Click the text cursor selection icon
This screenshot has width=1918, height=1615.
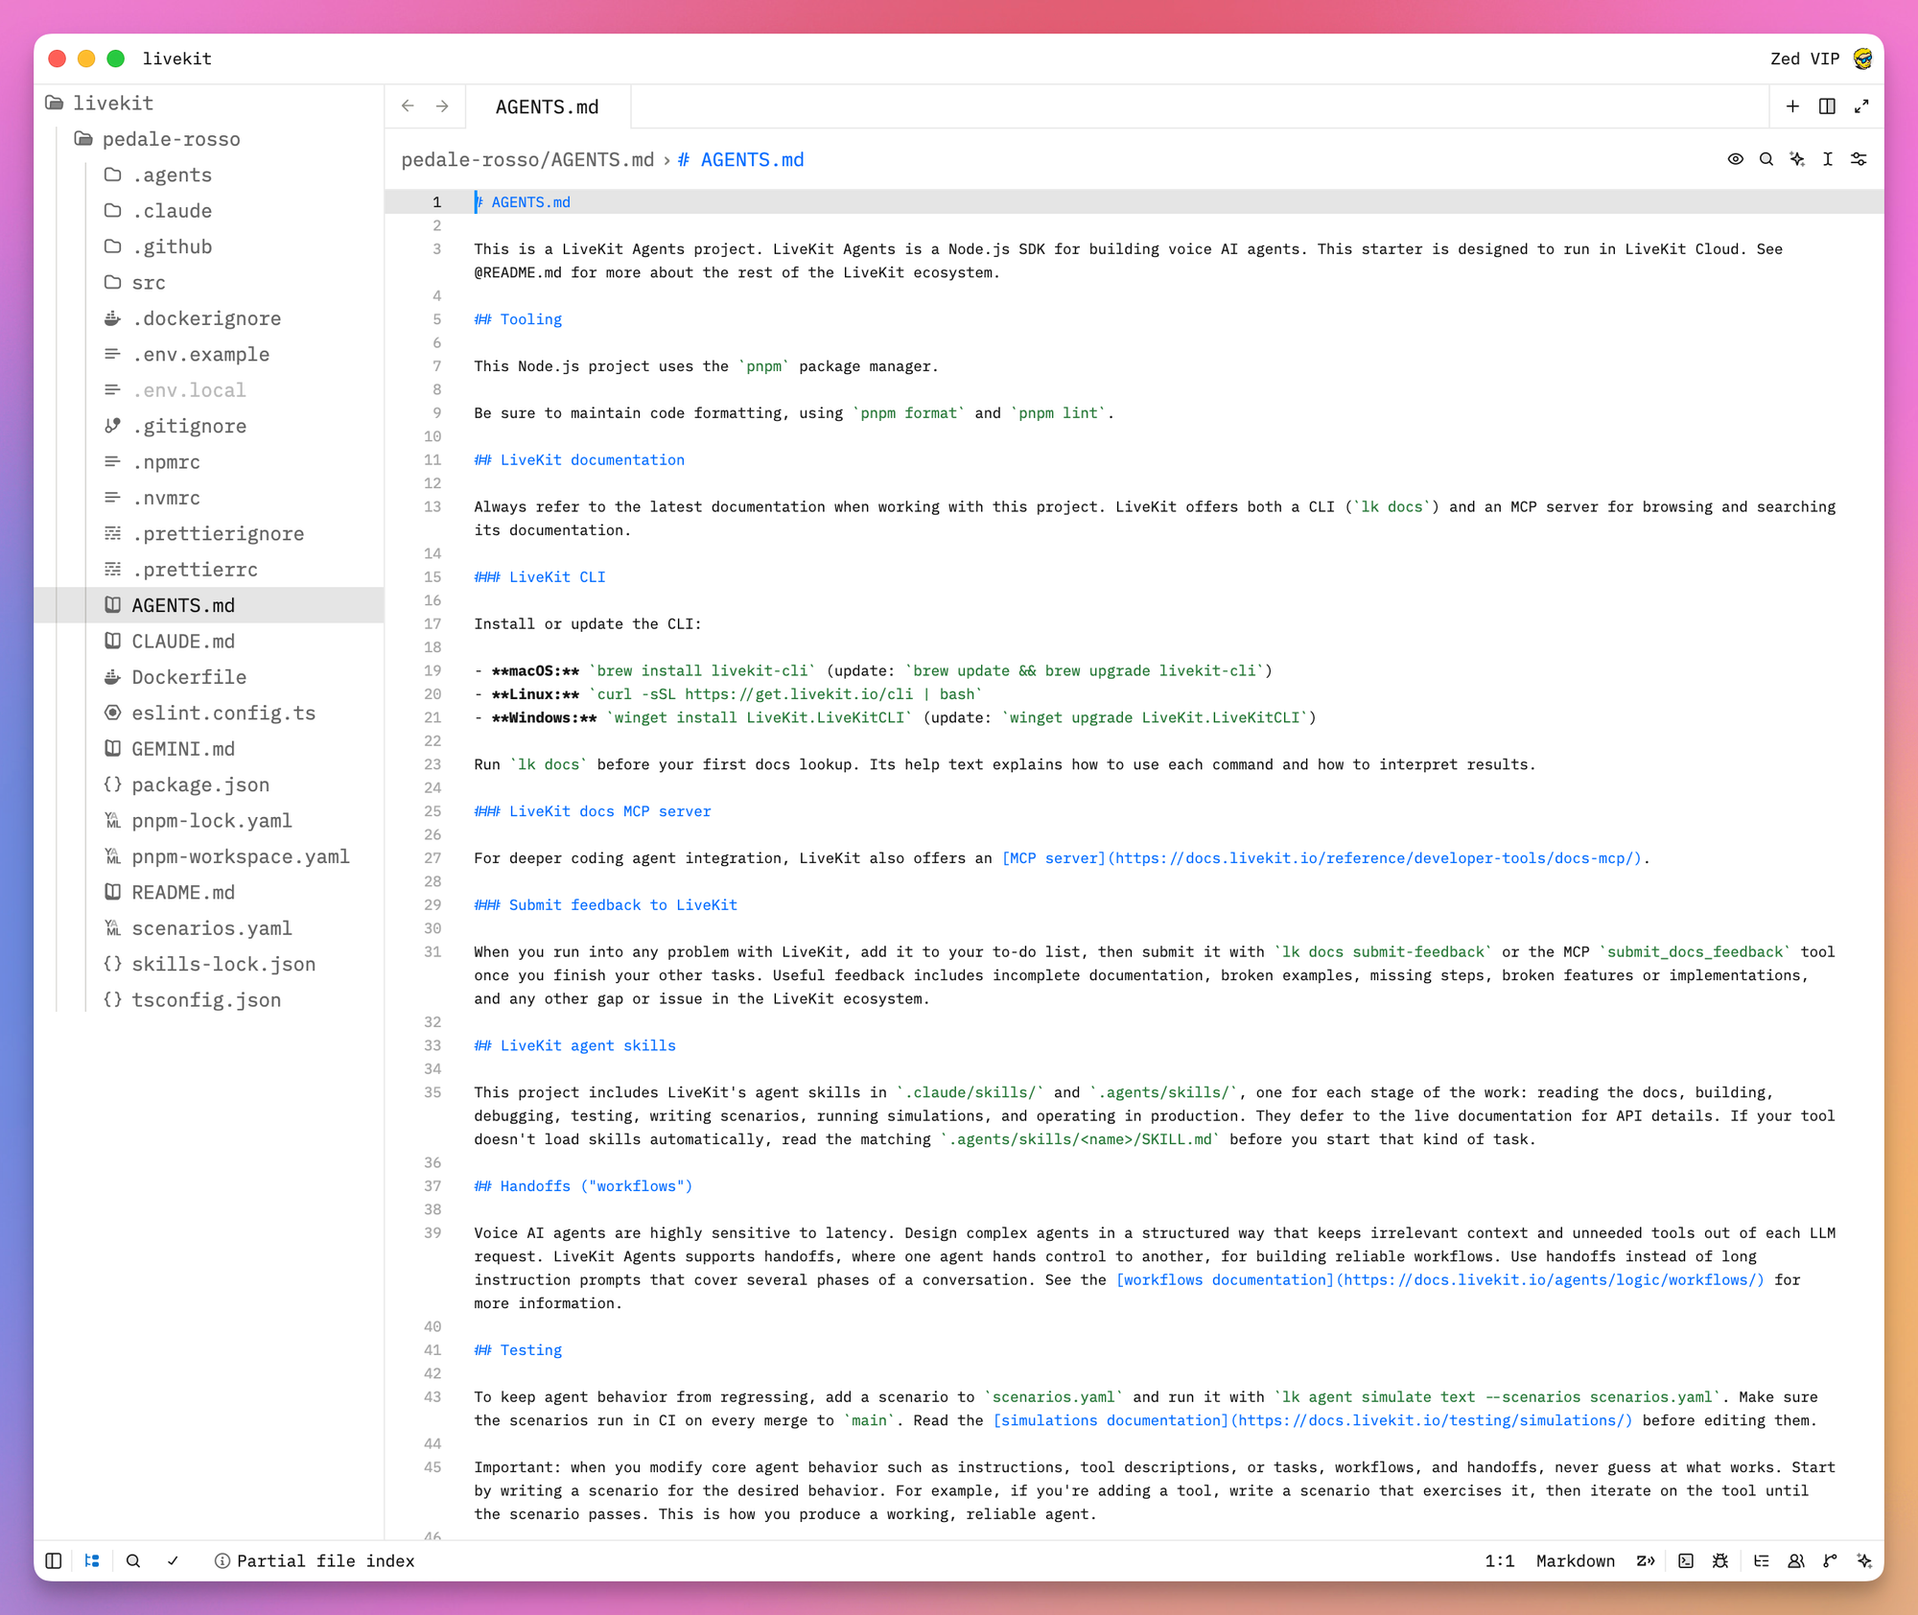(1827, 159)
